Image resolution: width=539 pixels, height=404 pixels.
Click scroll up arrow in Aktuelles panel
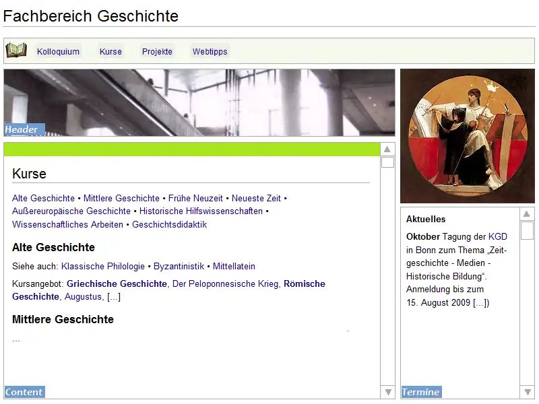(x=527, y=215)
